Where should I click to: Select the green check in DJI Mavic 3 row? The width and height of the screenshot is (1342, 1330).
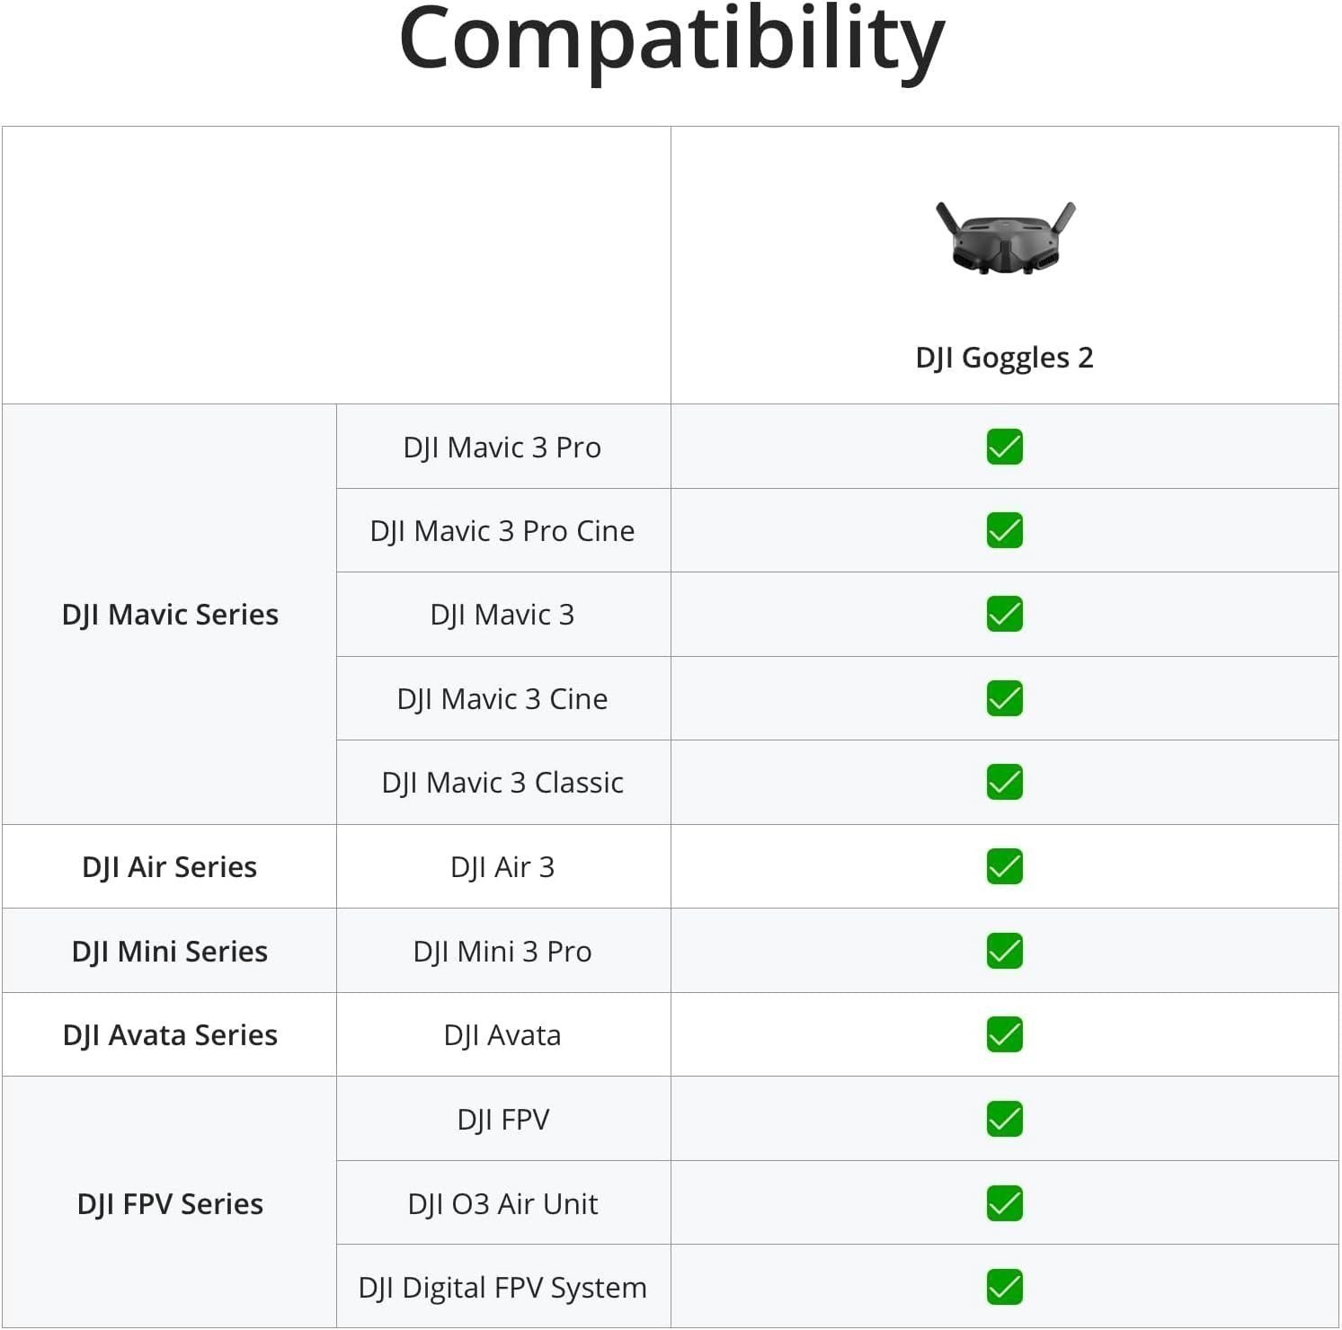tap(1005, 615)
